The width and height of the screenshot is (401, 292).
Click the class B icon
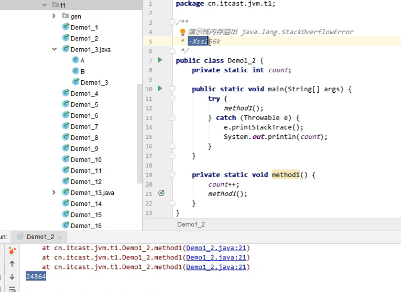75,71
